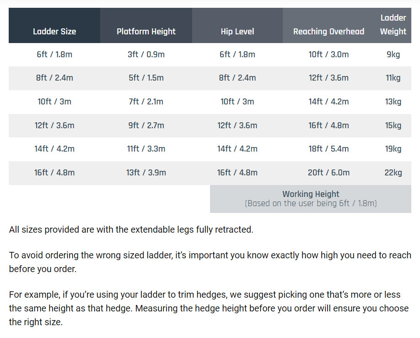This screenshot has width=420, height=338.
Task: Select the 14ft / 4.2m ladder size cell
Action: coord(54,149)
